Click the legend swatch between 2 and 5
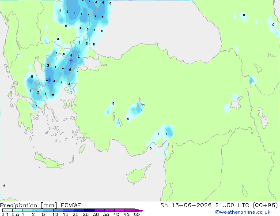This screenshot has height=216, width=280. 38,210
